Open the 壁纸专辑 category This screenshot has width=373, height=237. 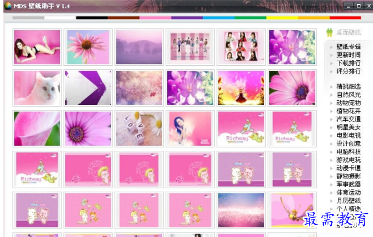[x=348, y=46]
